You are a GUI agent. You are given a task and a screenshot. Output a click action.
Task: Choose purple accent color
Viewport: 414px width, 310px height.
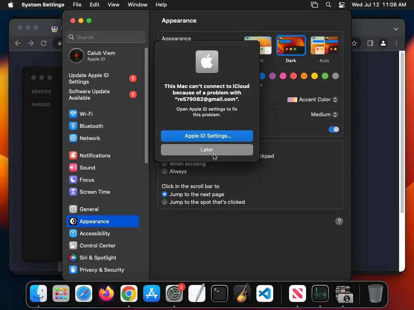pyautogui.click(x=272, y=76)
